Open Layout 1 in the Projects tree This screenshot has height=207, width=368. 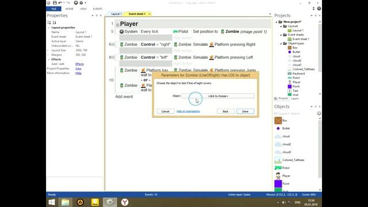click(298, 30)
